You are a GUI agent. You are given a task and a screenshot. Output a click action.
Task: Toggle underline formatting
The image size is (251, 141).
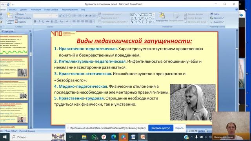click(x=43, y=22)
